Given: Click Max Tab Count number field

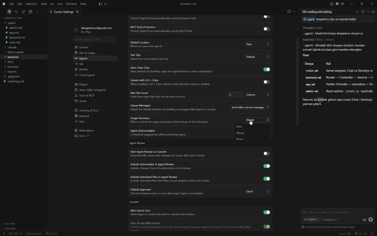Looking at the screenshot, I should pos(235,95).
